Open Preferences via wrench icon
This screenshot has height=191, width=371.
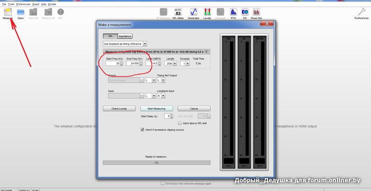pyautogui.click(x=361, y=12)
